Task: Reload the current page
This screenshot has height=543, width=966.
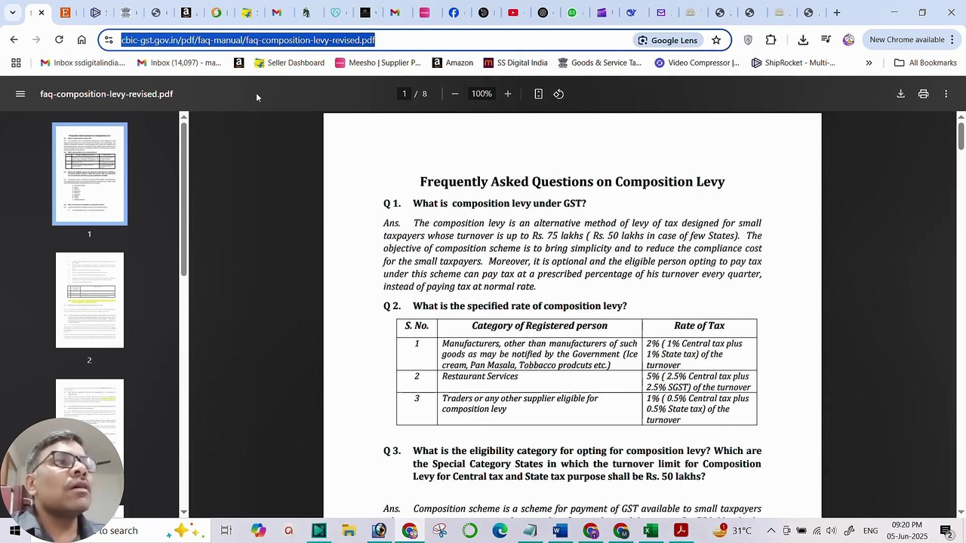Action: (59, 39)
